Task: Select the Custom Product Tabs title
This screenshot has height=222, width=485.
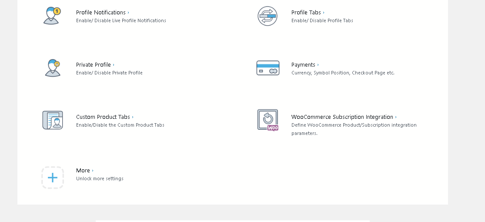Action: 103,117
